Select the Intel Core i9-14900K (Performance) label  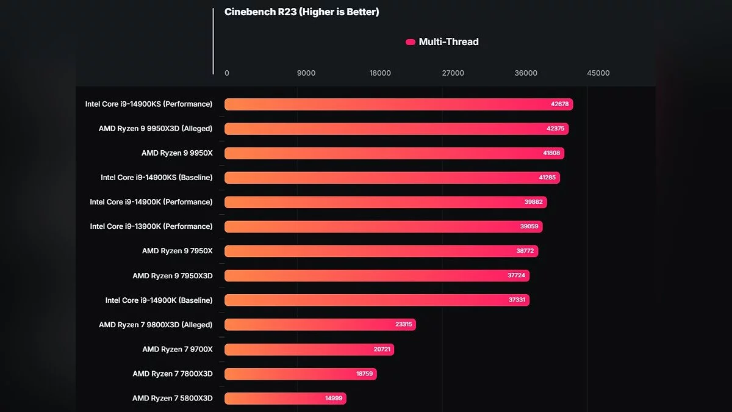click(x=151, y=202)
